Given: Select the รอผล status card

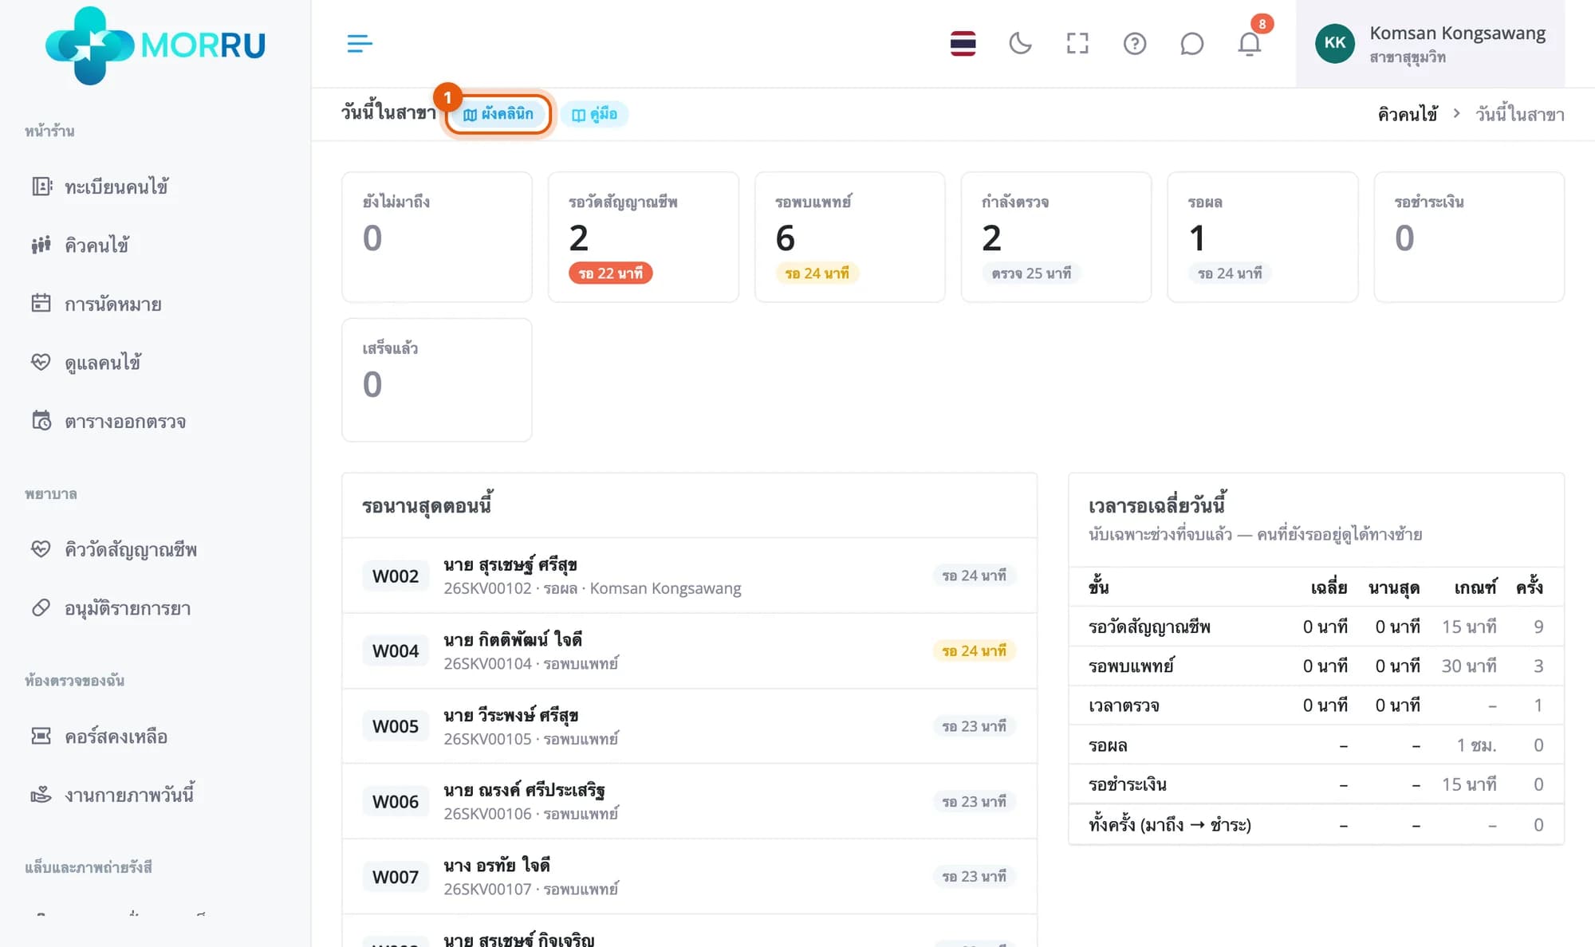Looking at the screenshot, I should point(1262,237).
